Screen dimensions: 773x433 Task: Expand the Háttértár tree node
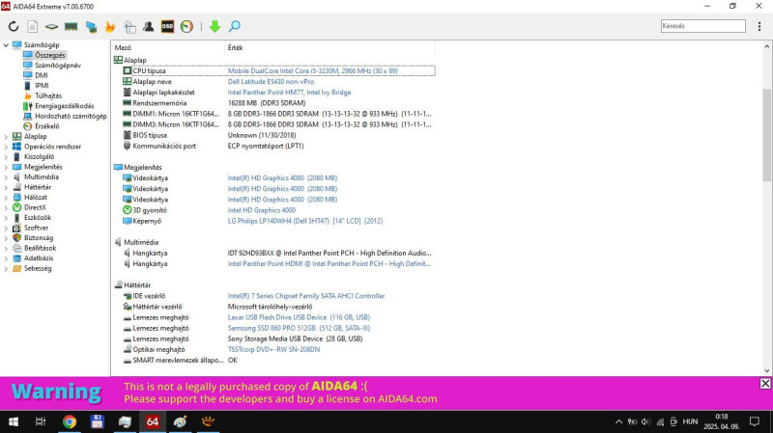click(x=6, y=187)
